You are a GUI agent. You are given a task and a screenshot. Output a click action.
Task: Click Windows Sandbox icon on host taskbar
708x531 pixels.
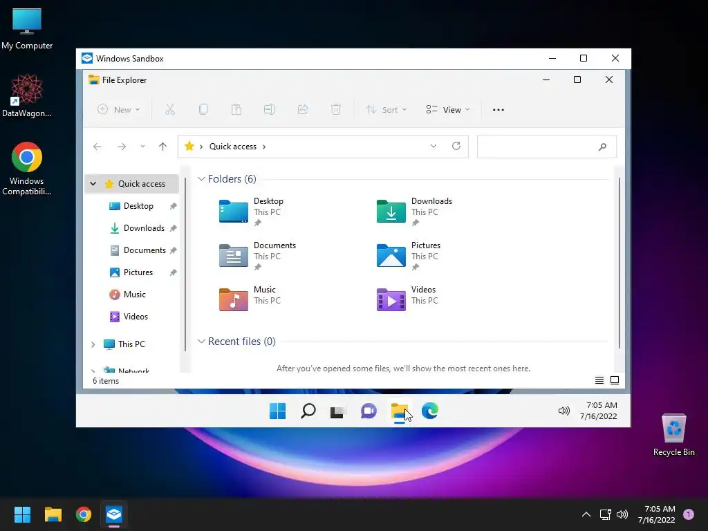tap(114, 514)
